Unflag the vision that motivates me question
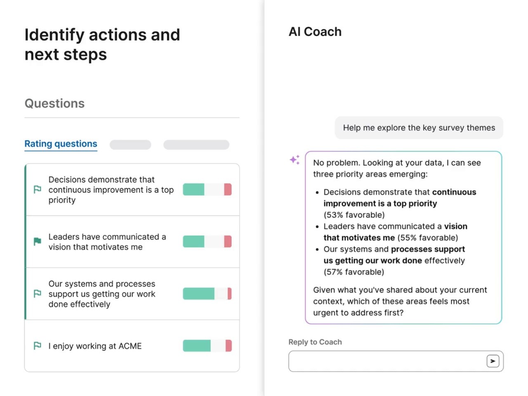This screenshot has height=396, width=528. pyautogui.click(x=37, y=241)
